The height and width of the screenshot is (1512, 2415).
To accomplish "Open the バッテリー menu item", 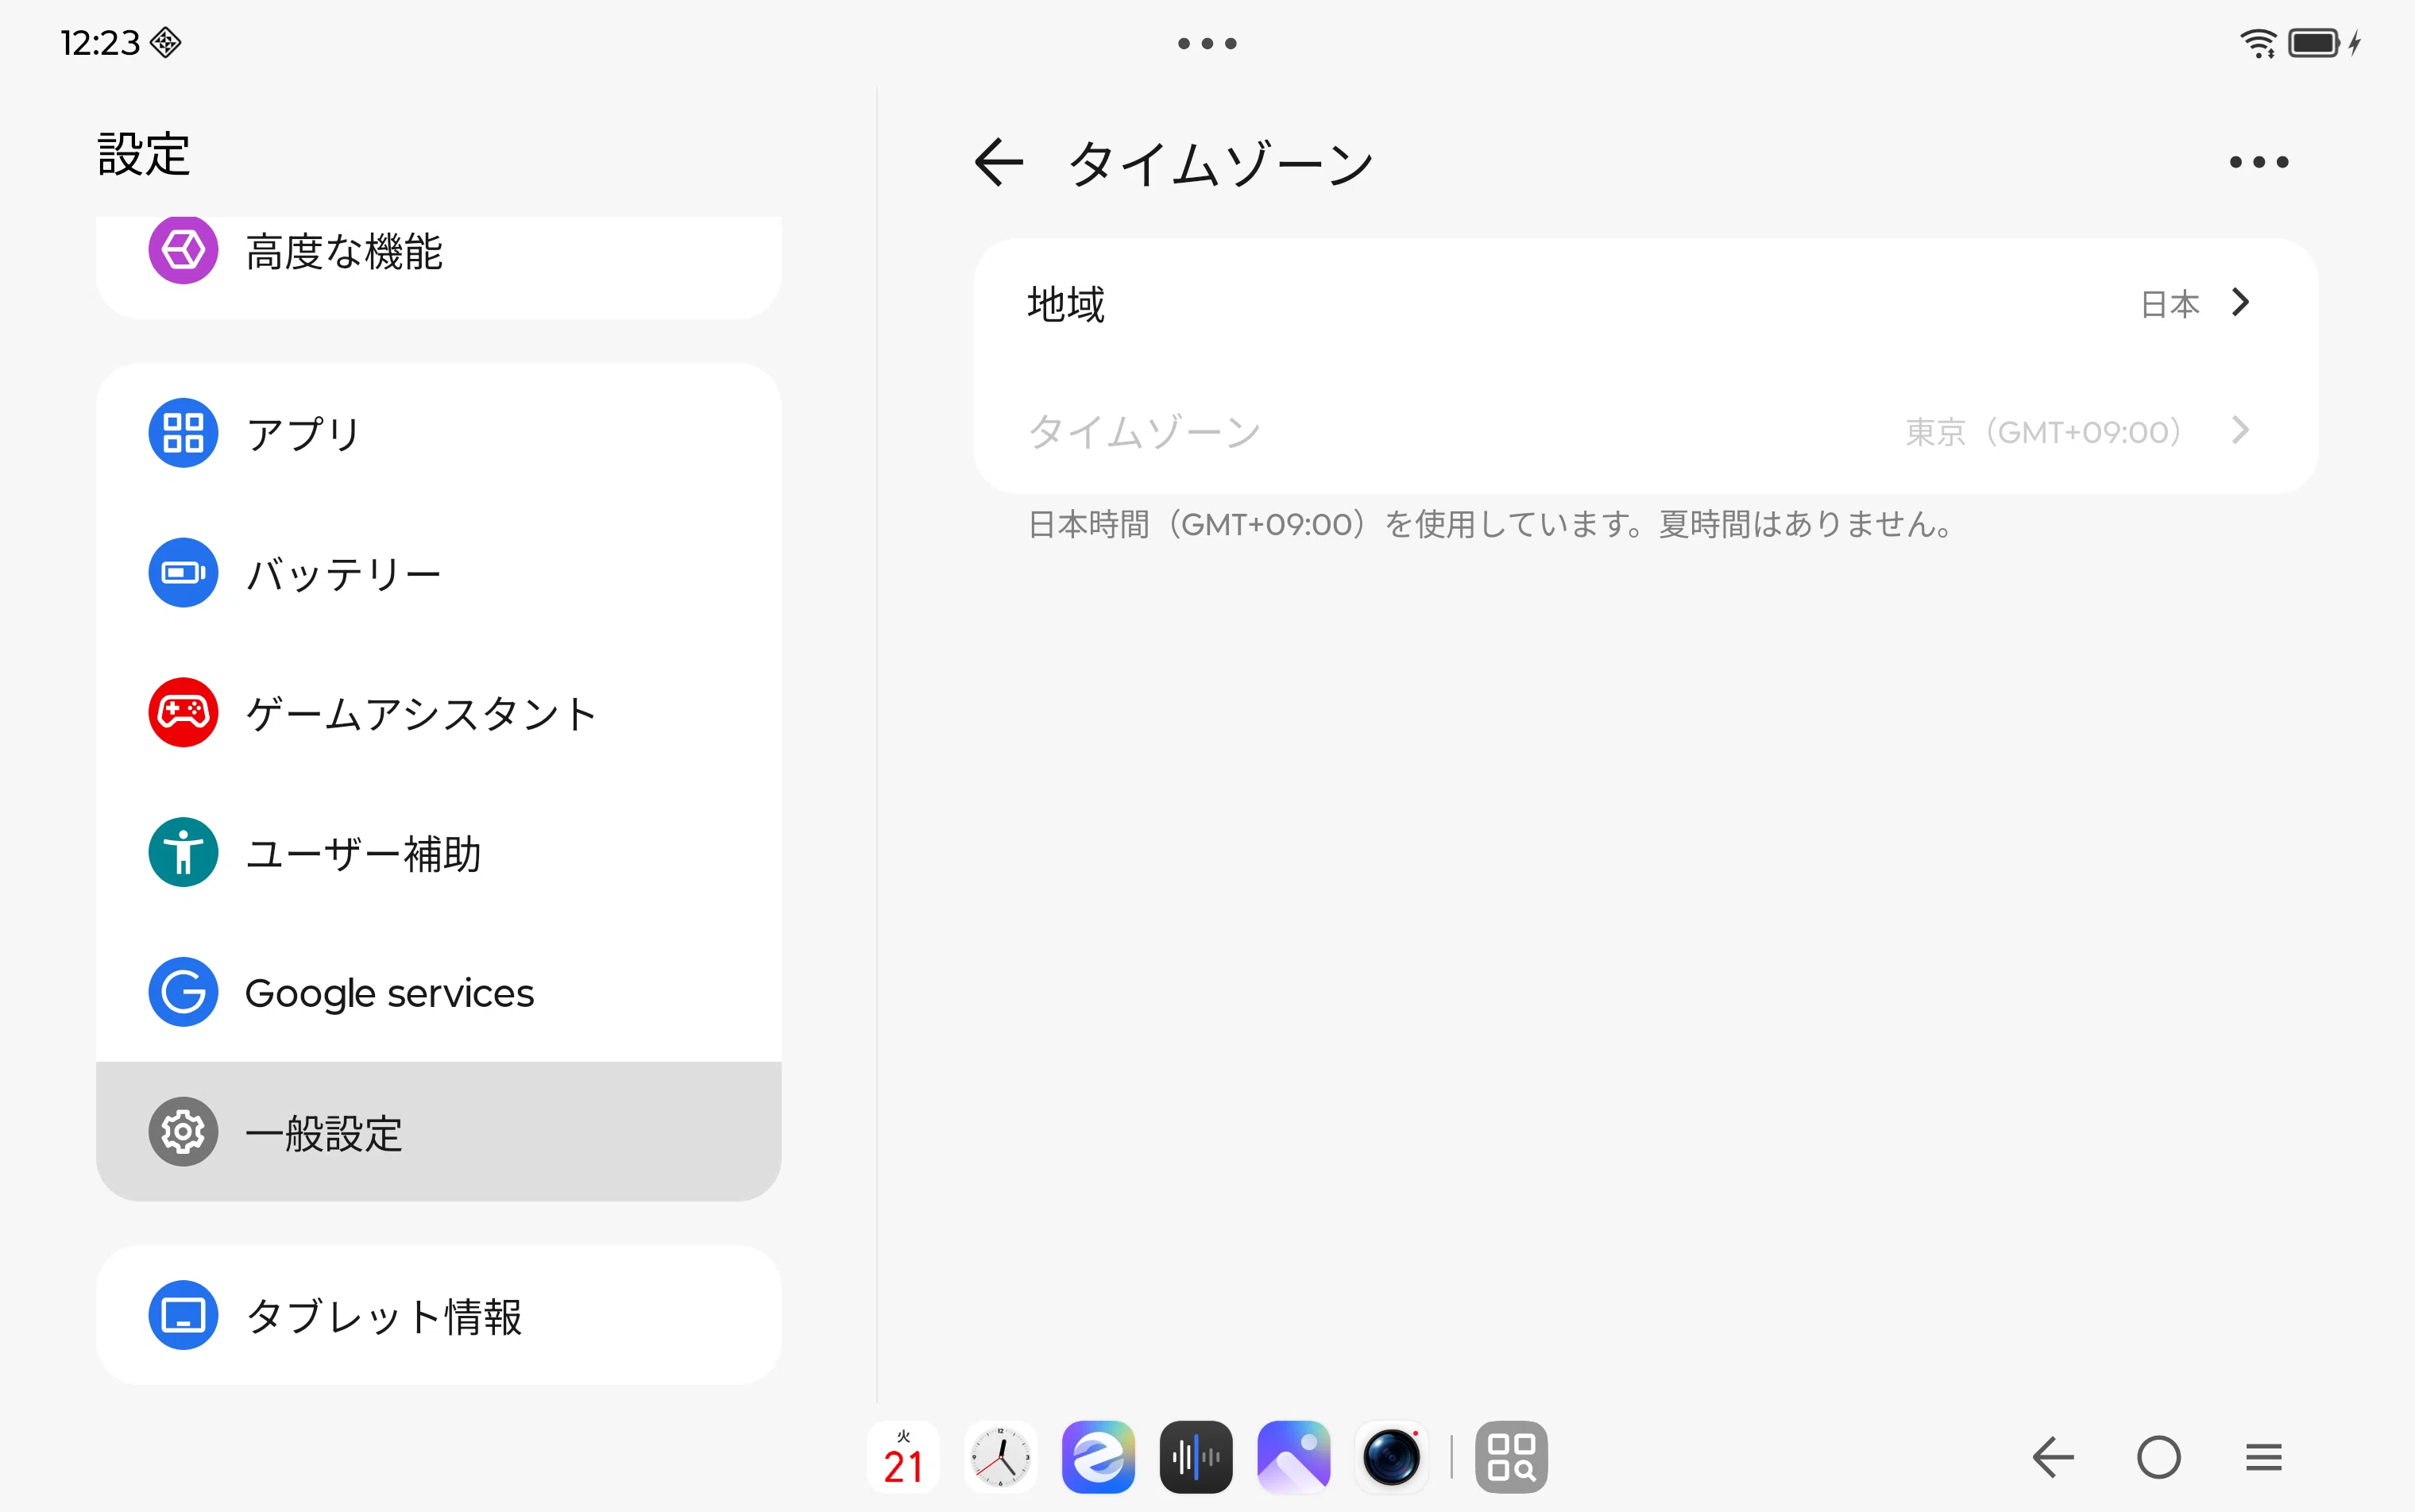I will coord(439,573).
